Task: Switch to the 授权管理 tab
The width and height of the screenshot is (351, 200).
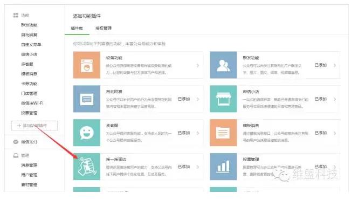Action: point(104,28)
